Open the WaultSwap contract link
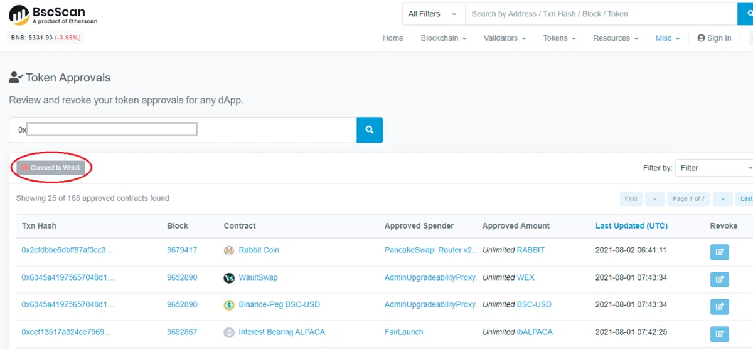Image resolution: width=753 pixels, height=350 pixels. tap(258, 277)
